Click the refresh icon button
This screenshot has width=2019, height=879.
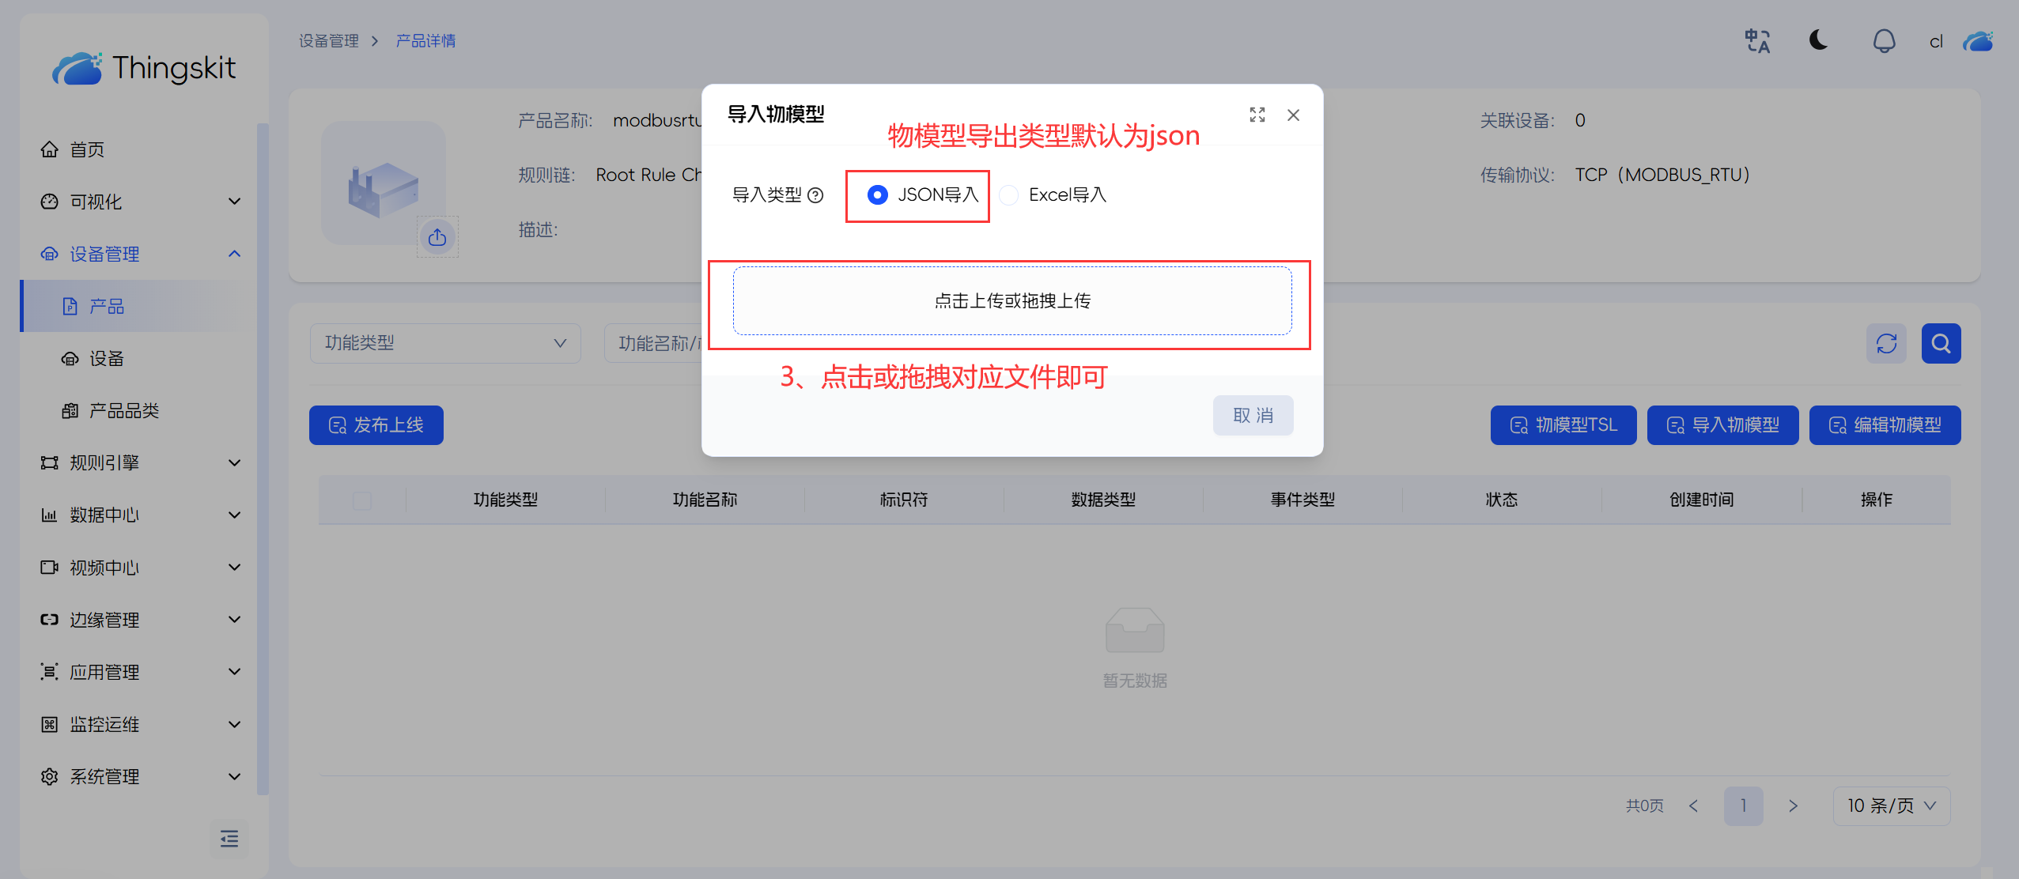(1886, 344)
